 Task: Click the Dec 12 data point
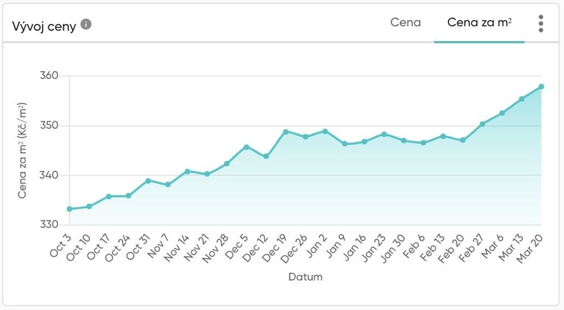[x=266, y=156]
